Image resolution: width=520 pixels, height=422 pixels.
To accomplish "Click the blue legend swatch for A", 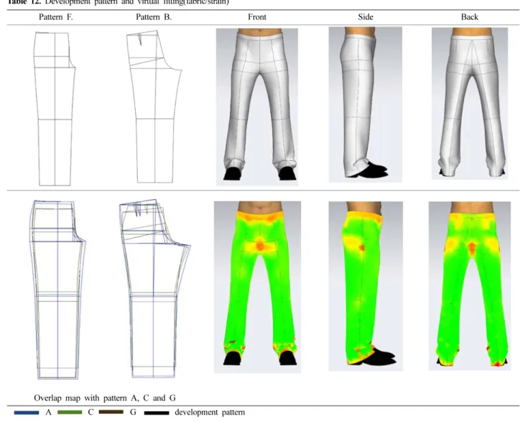I will click(x=27, y=413).
